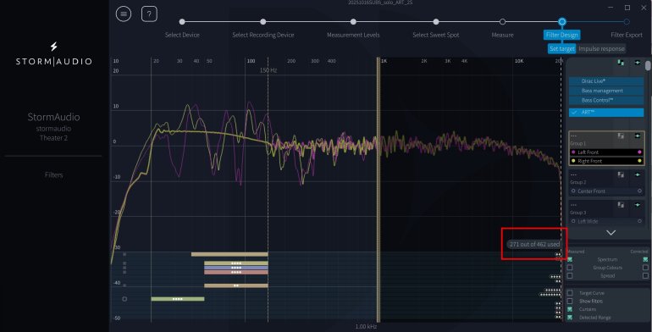
Task: Click the topmost tan support range bar
Action: [229, 254]
